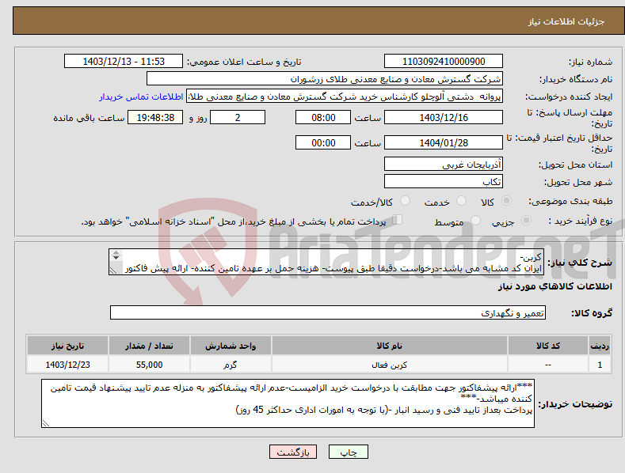Click the تاریخ نیاز column header
Image resolution: width=625 pixels, height=473 pixels.
(x=67, y=346)
